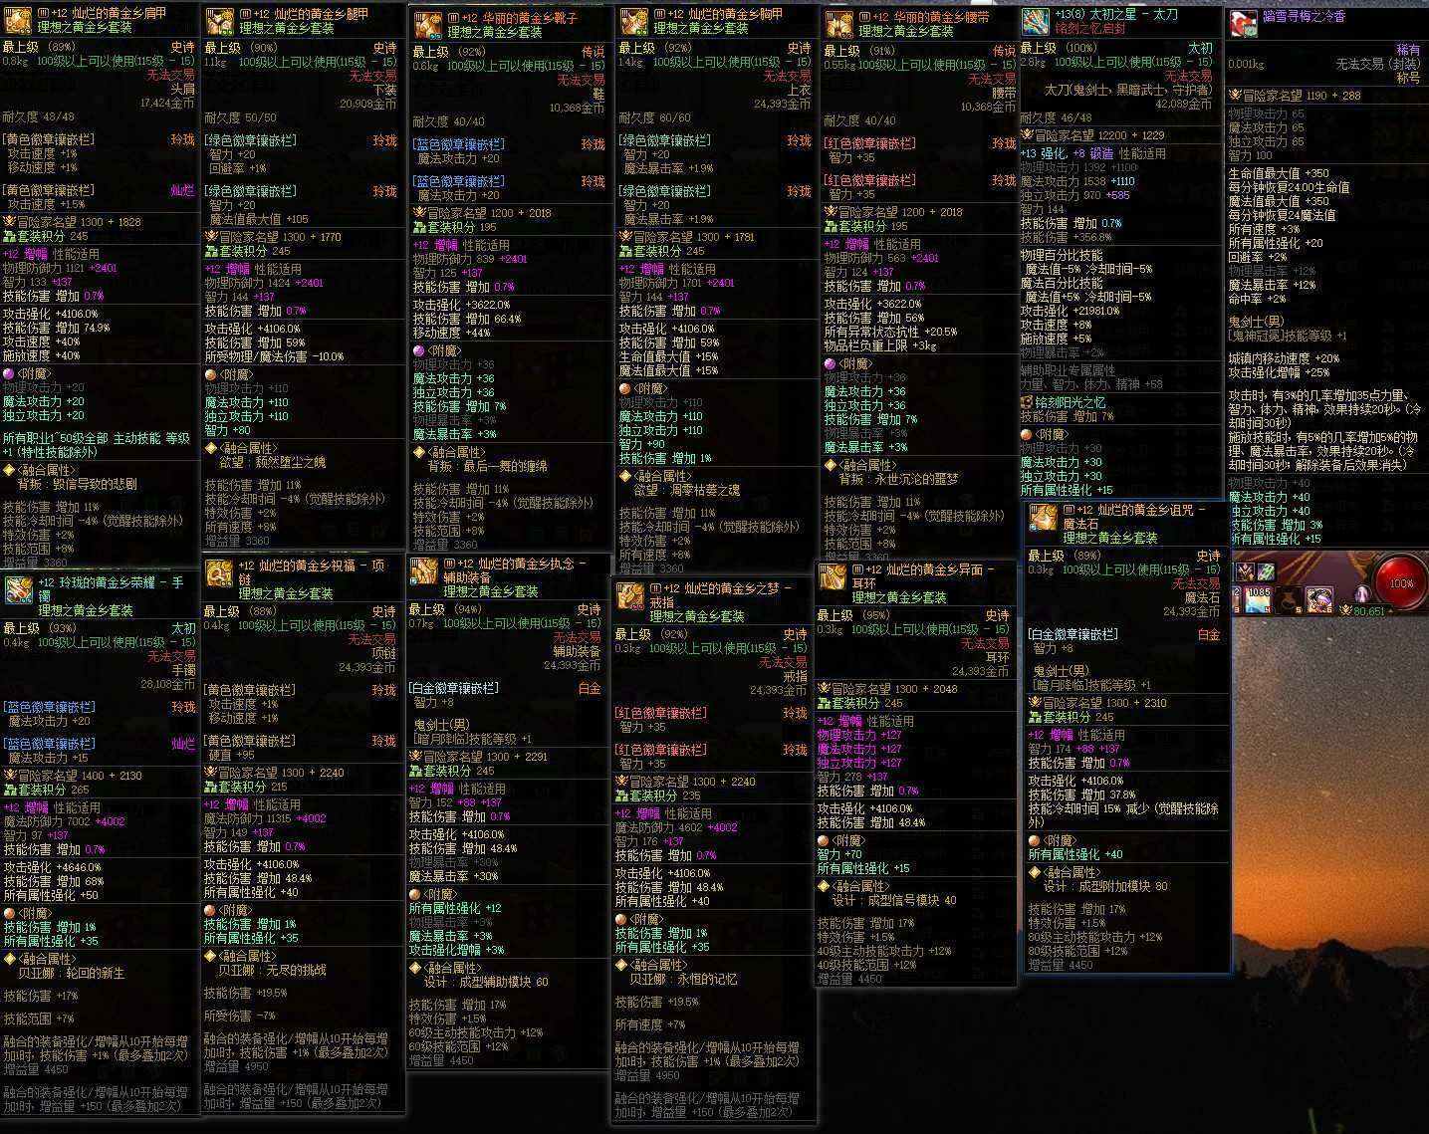
Task: Click 设计：成型信号模块 40 text
Action: [893, 900]
